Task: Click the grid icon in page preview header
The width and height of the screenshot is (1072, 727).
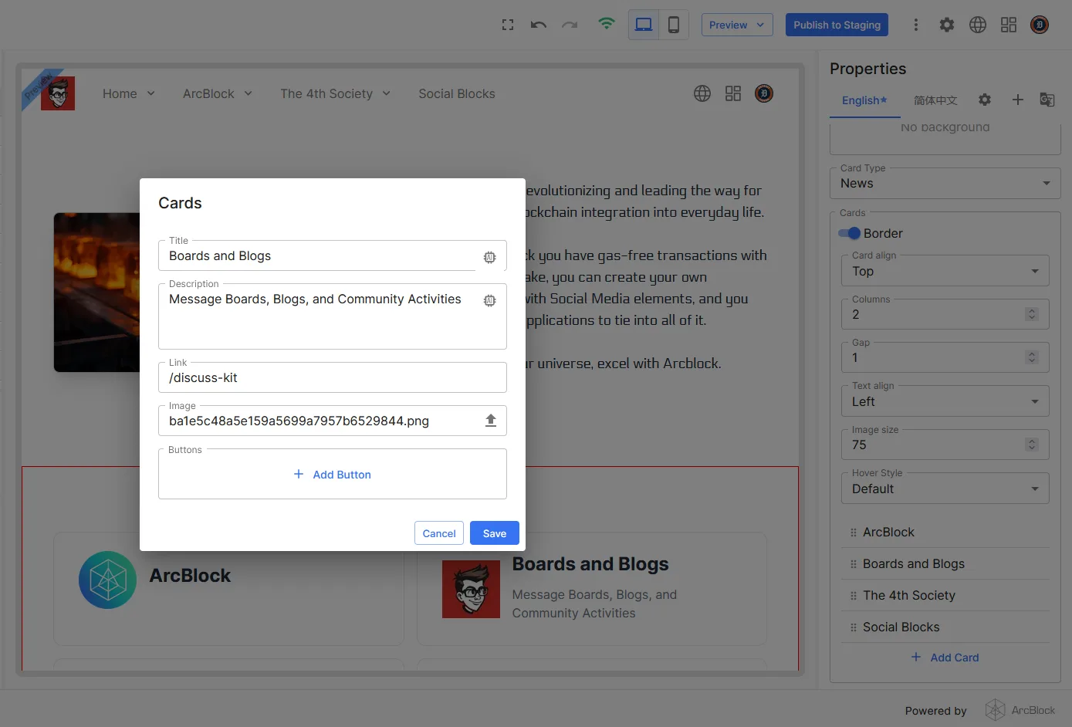Action: coord(733,93)
